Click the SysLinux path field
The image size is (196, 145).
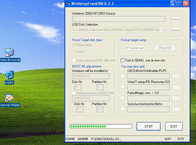point(148,109)
